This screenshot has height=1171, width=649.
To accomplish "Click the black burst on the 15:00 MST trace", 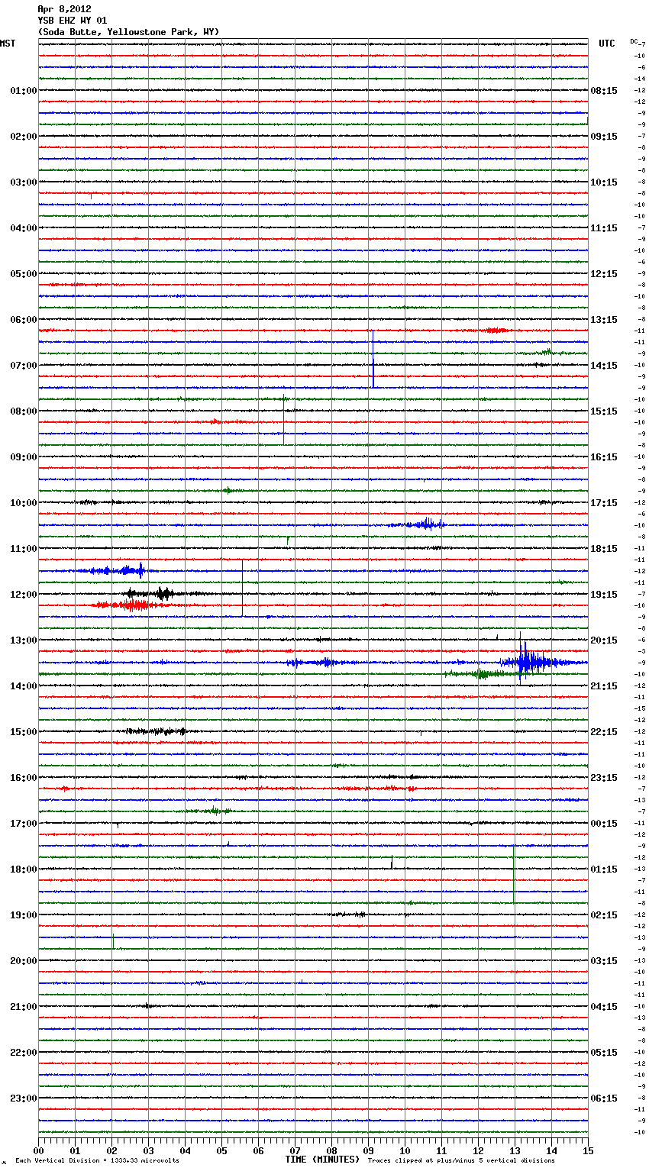I will coord(157,731).
